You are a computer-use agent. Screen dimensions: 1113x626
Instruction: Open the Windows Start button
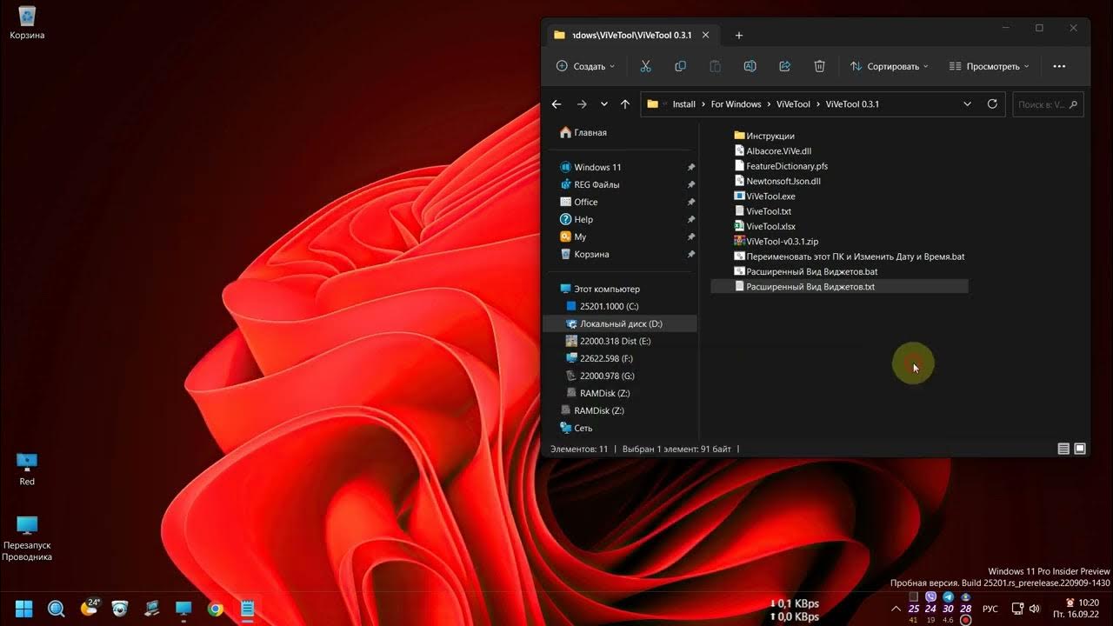tap(24, 608)
